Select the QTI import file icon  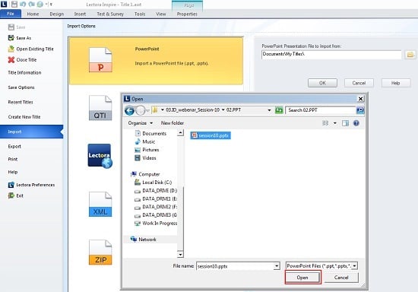coord(100,108)
